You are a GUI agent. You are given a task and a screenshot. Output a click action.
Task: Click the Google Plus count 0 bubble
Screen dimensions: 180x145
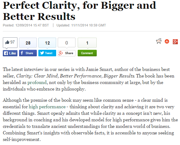66,43
